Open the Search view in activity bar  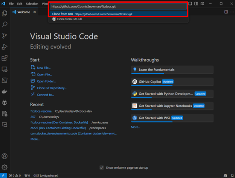point(5,25)
